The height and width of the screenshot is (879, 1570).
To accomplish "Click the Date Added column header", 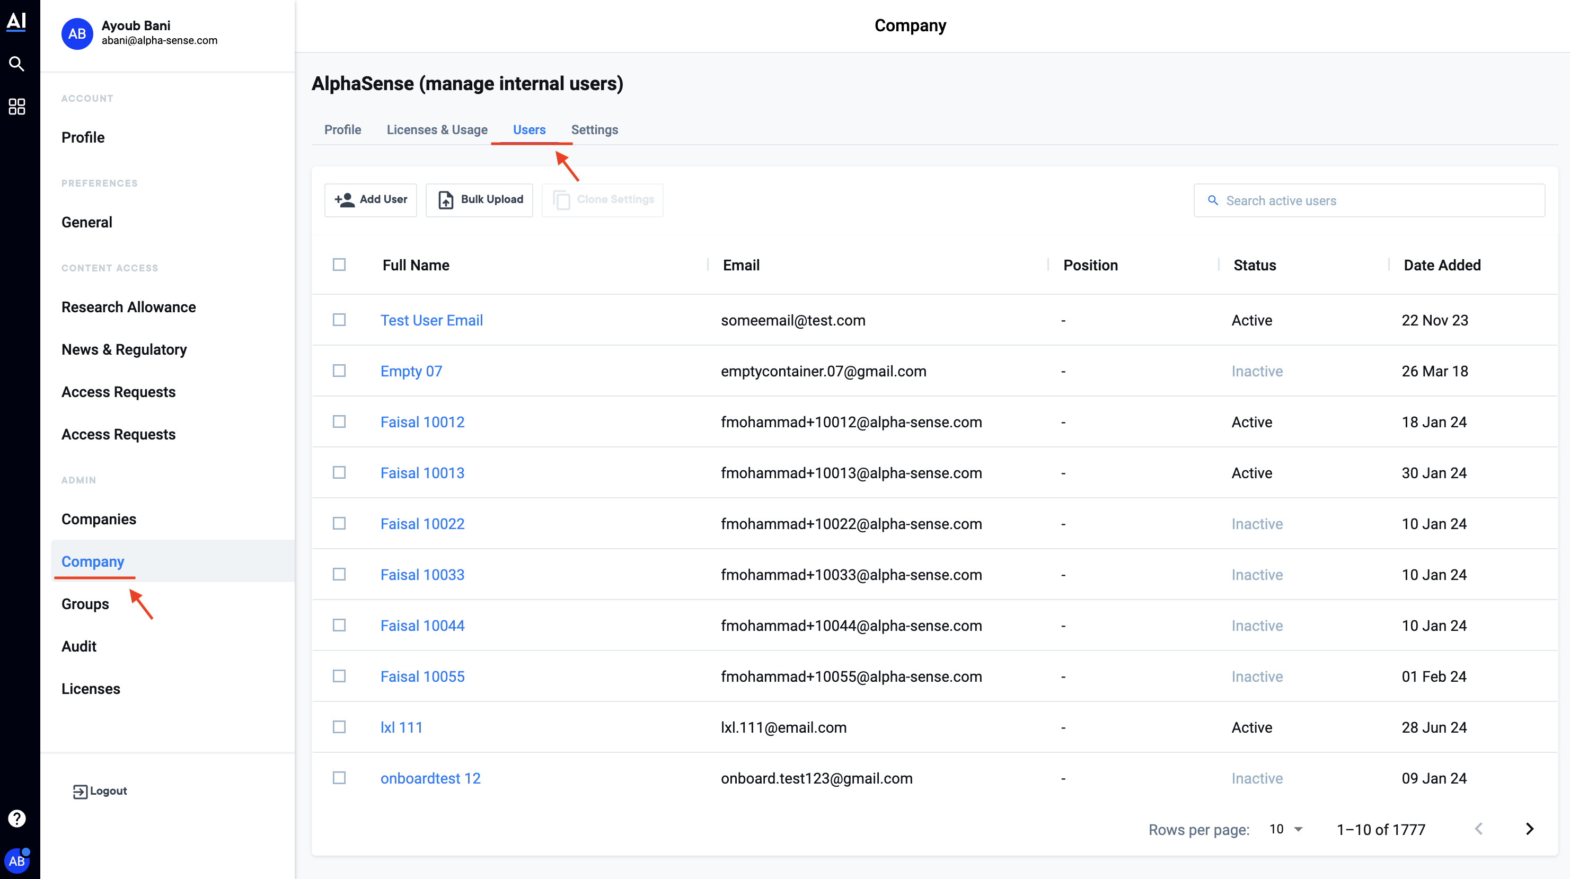I will click(1442, 265).
